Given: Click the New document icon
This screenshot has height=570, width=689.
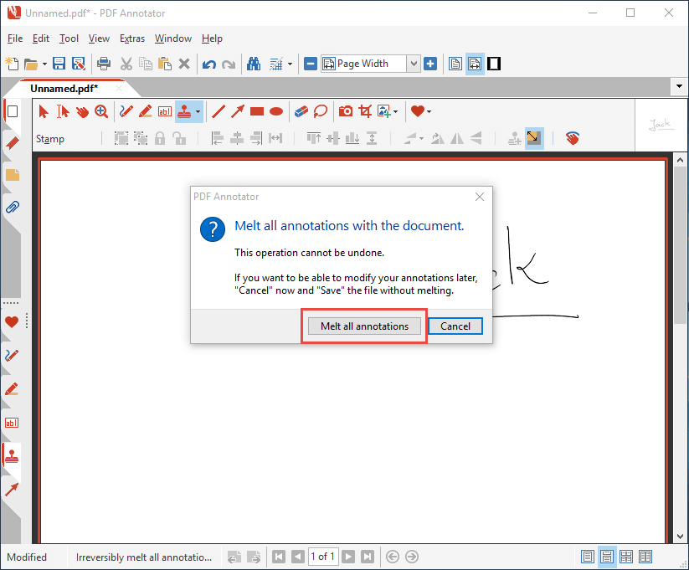Looking at the screenshot, I should point(13,64).
